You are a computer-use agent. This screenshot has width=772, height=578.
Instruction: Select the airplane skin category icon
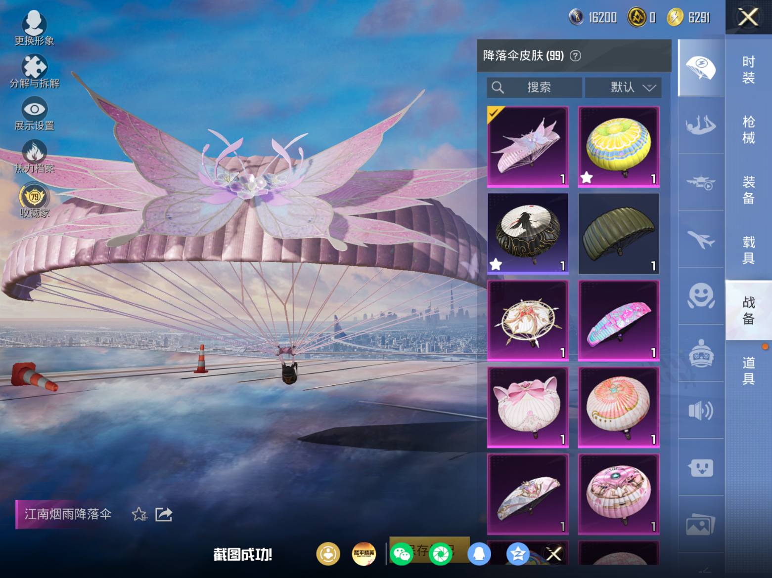[701, 239]
